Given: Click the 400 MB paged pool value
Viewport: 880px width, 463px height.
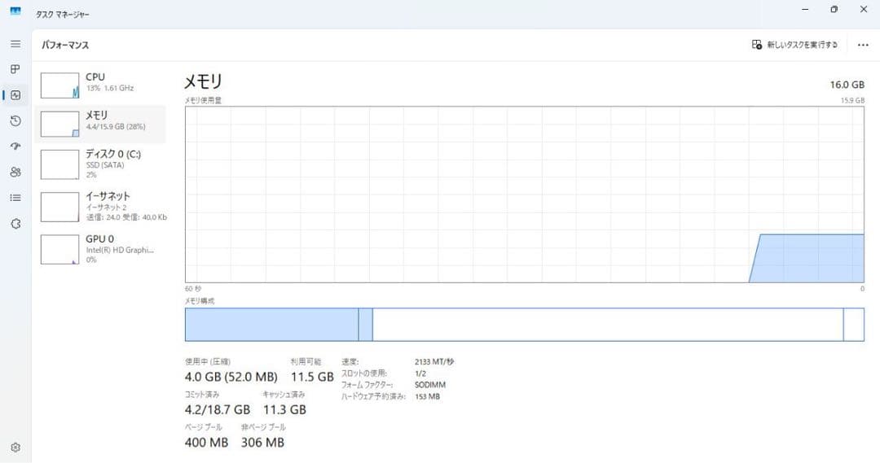Looking at the screenshot, I should click(x=206, y=443).
